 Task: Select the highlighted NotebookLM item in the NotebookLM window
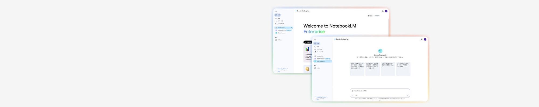(x=284, y=28)
